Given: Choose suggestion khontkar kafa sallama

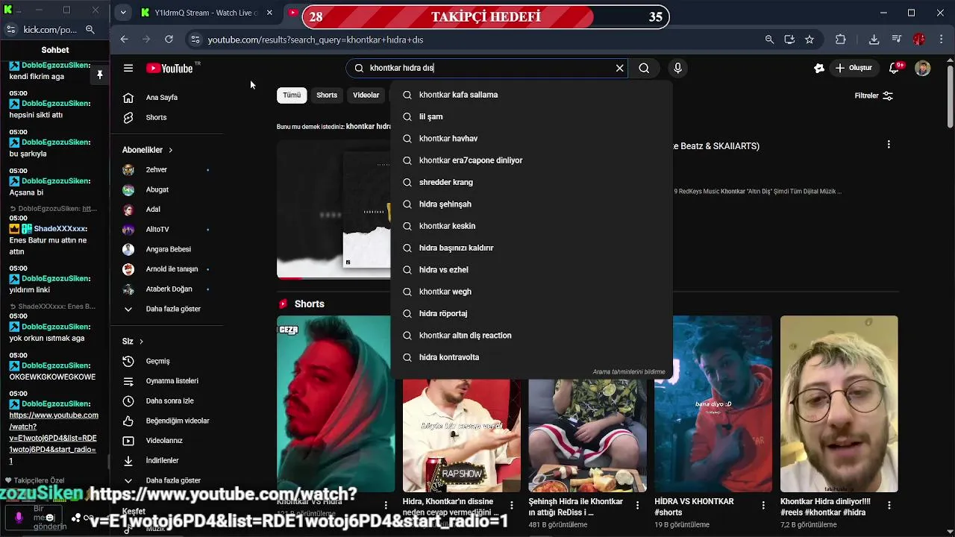Looking at the screenshot, I should [531, 95].
